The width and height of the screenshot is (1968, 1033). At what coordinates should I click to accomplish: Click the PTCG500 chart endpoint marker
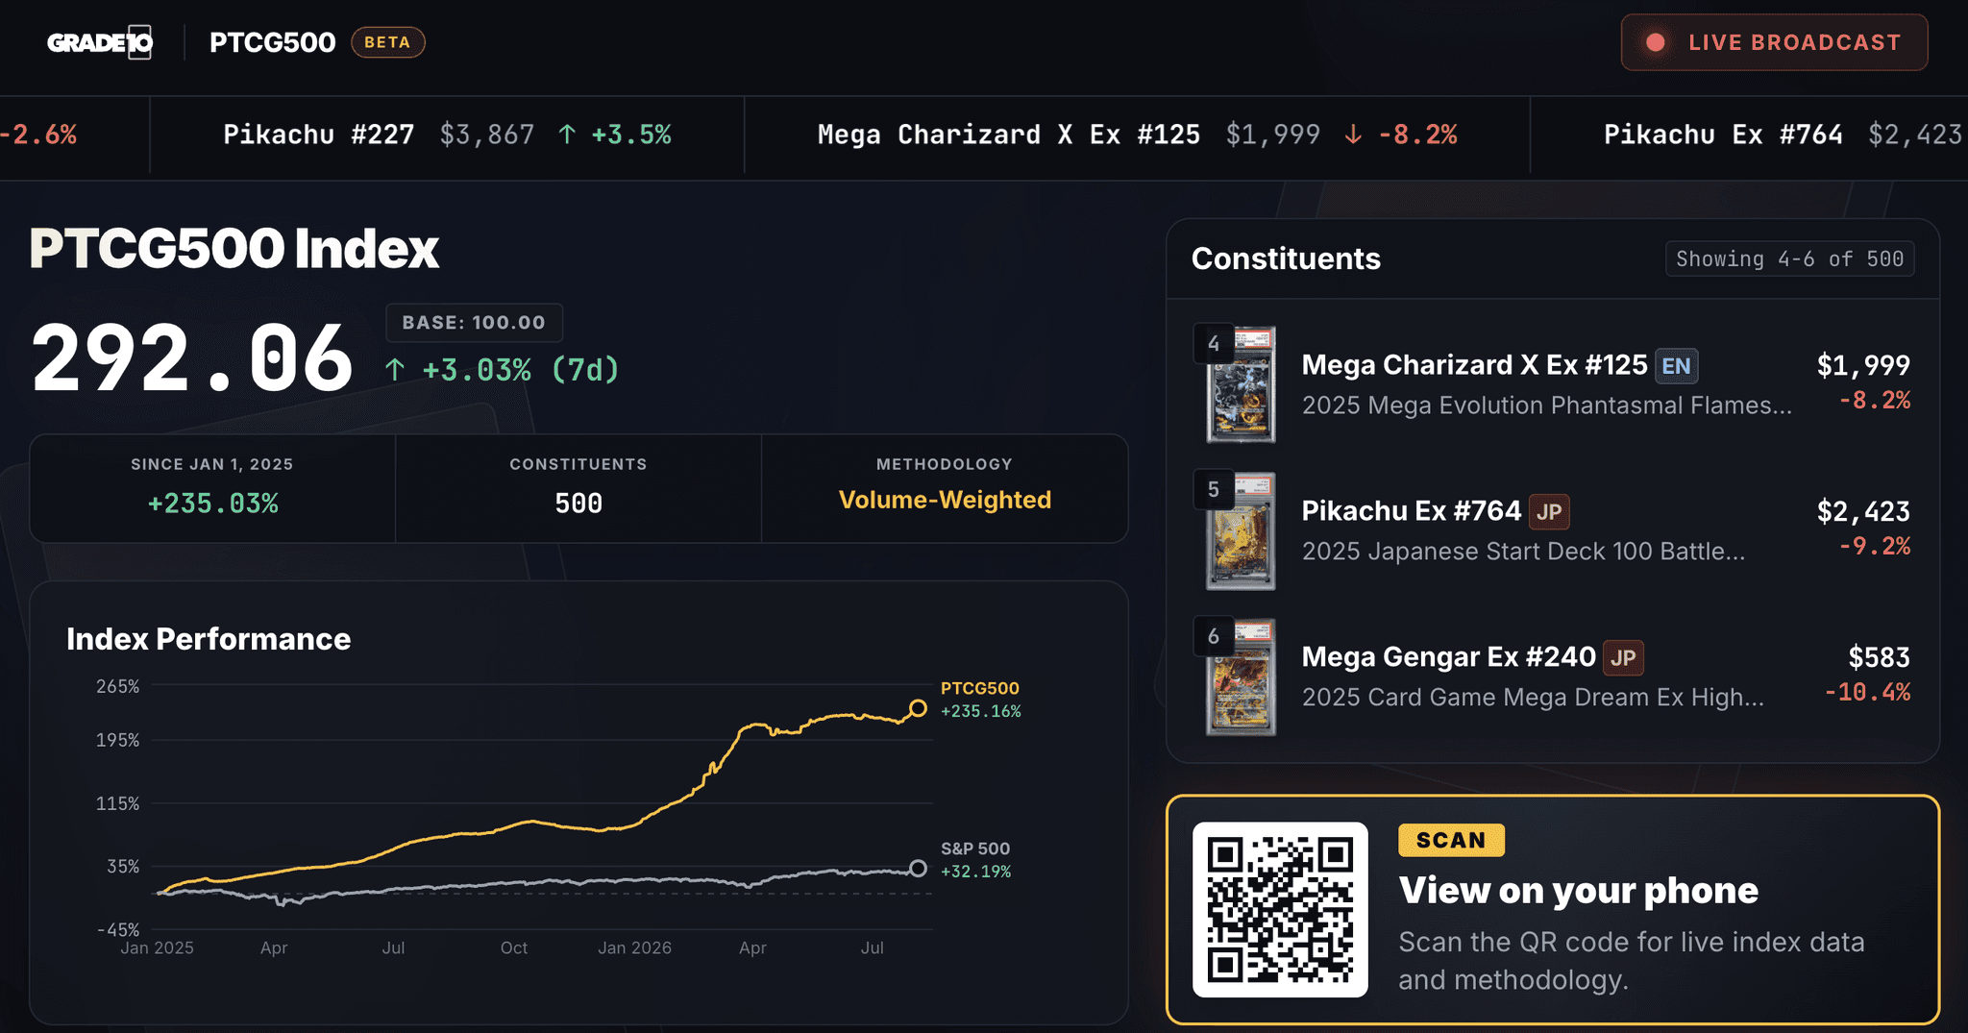tap(918, 708)
